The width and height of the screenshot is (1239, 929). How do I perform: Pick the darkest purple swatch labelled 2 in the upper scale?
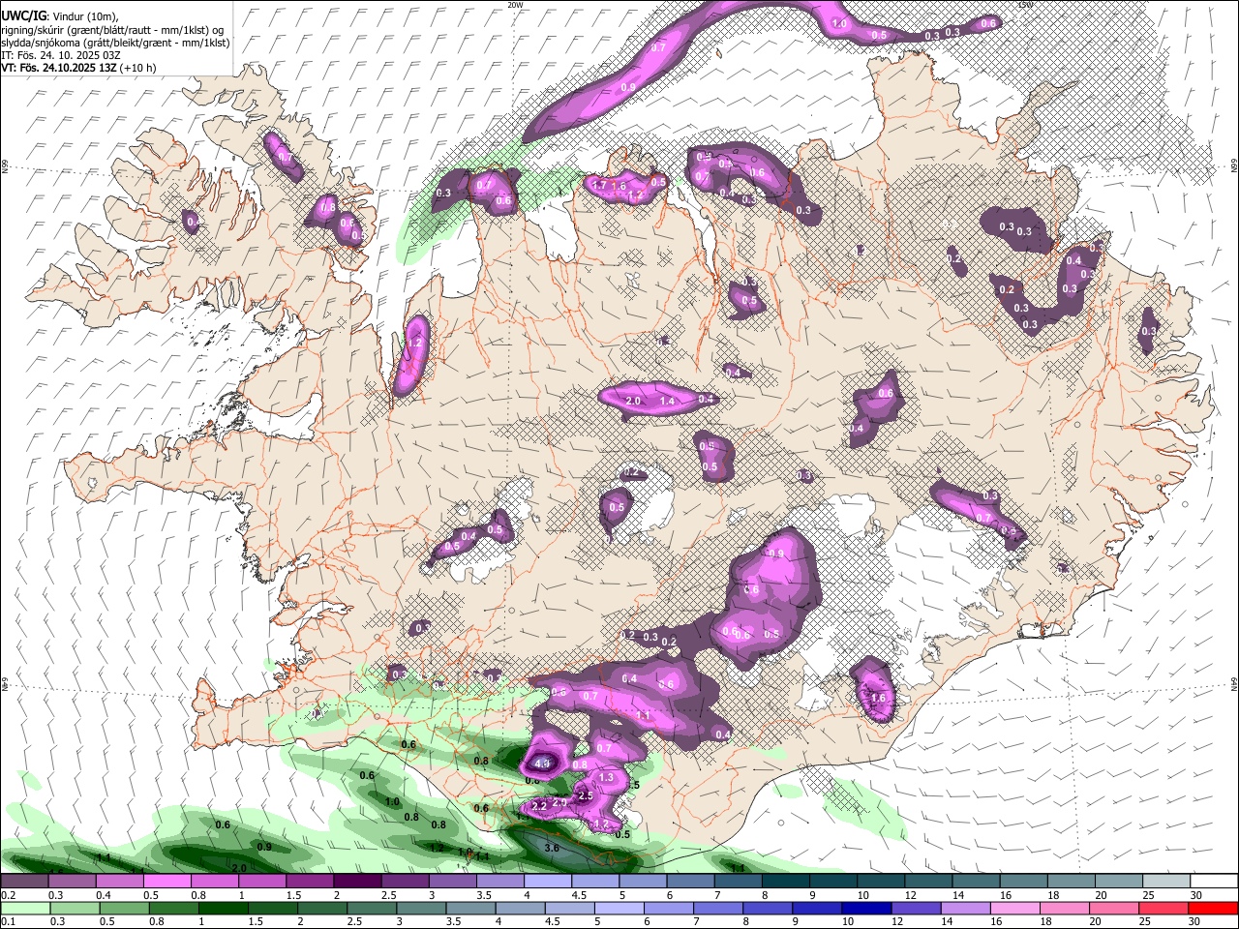[x=356, y=882]
